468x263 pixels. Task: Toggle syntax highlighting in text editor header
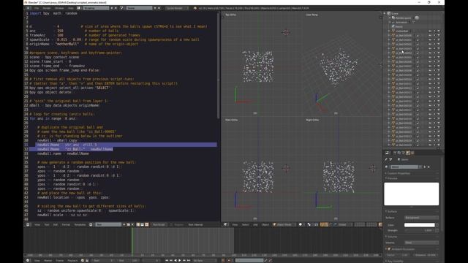[146, 224]
